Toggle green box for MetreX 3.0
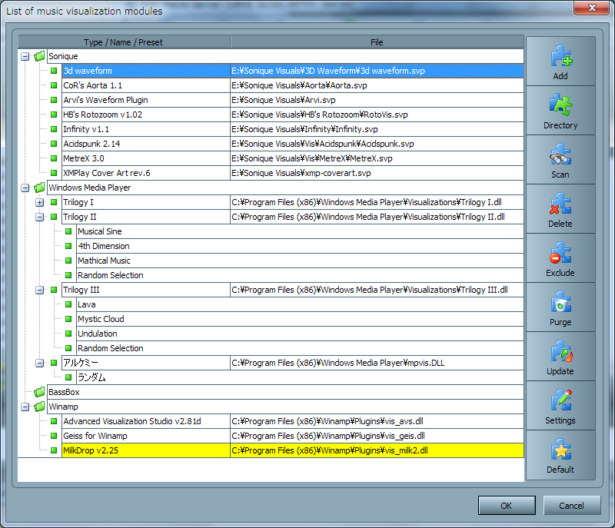Viewport: 615px width, 528px height. [x=54, y=158]
